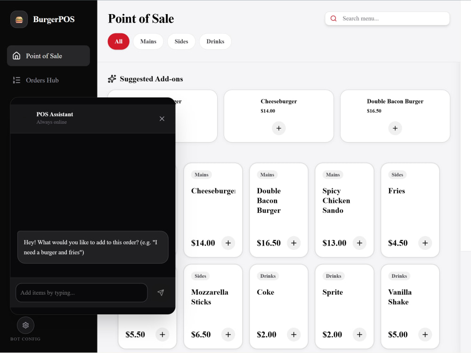The image size is (471, 353).
Task: Click the Sides tag on Fries card
Action: (397, 175)
